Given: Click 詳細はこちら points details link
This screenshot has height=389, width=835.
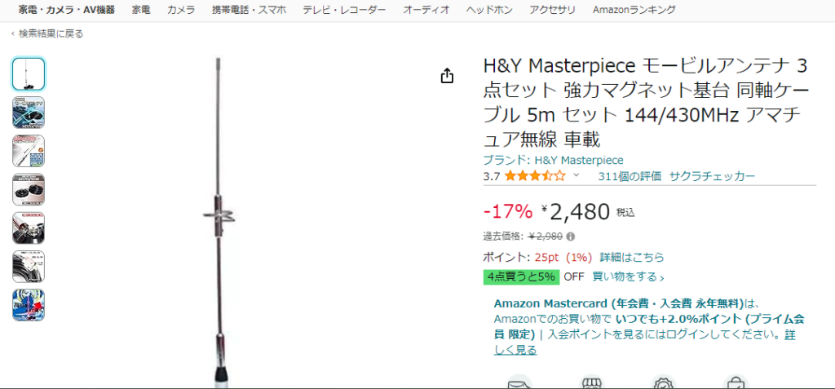Looking at the screenshot, I should click(x=632, y=258).
